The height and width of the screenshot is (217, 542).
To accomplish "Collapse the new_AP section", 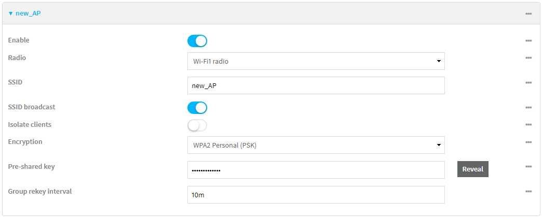I will point(24,13).
